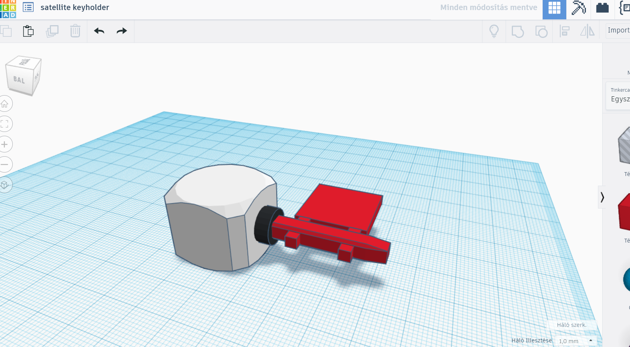Zoom out with the minus button

coord(5,164)
